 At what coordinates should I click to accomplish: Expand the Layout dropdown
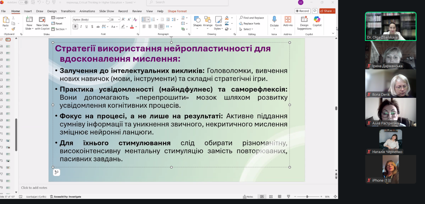tap(59, 18)
